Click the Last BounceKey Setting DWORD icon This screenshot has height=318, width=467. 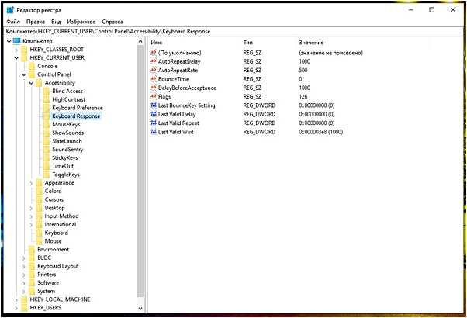[153, 105]
